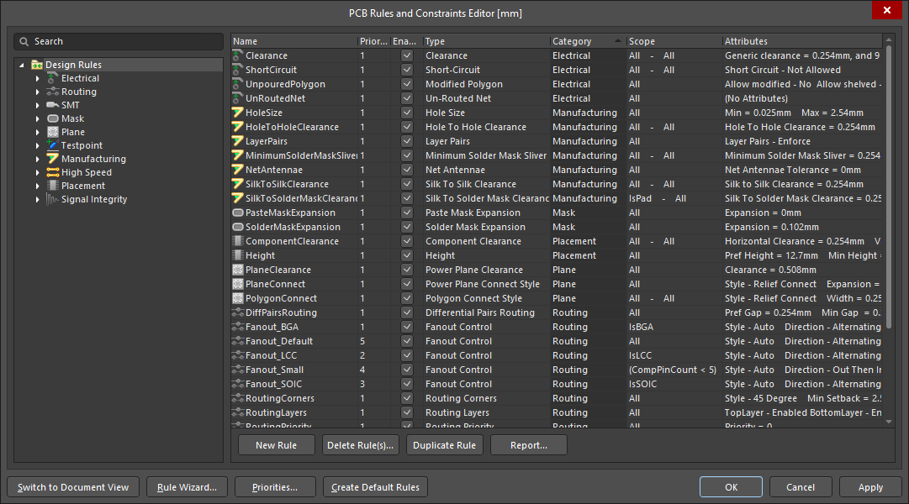
Task: Click the High Speed category icon
Action: coord(52,172)
